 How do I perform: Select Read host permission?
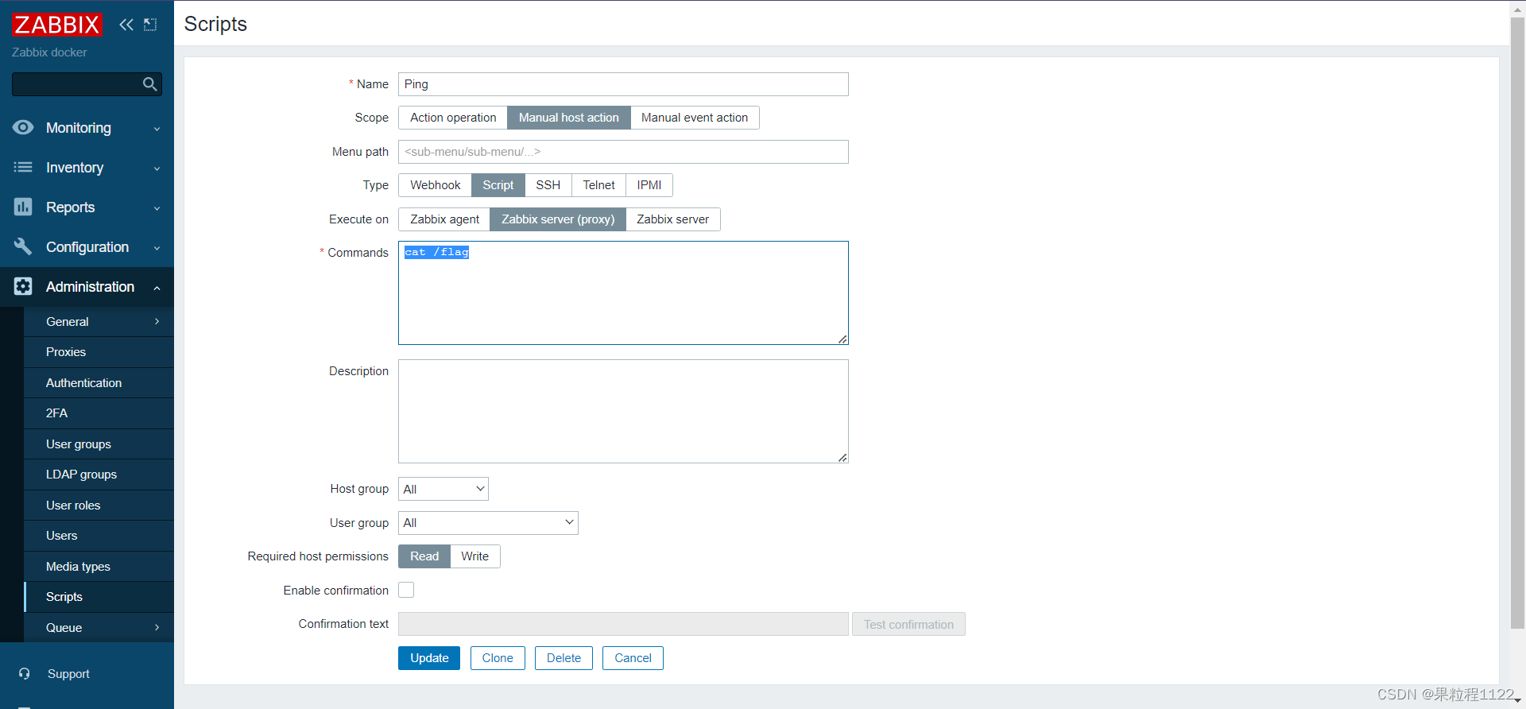[424, 556]
